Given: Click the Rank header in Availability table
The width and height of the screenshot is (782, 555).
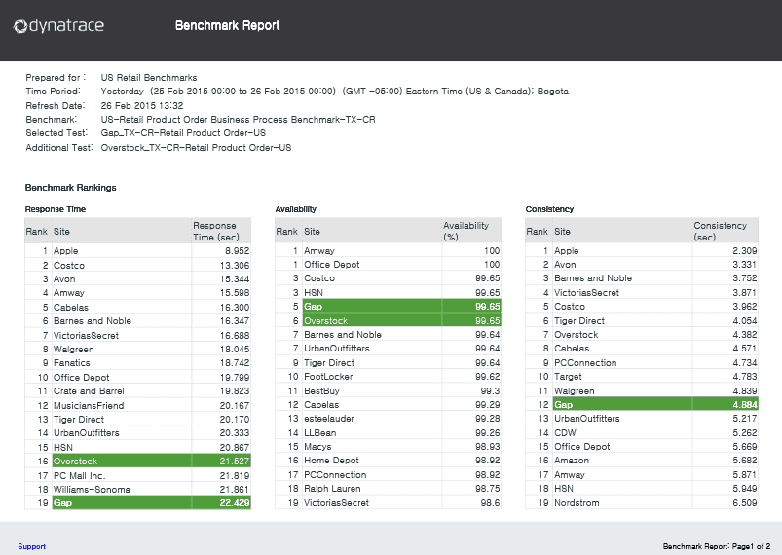Looking at the screenshot, I should coord(286,232).
